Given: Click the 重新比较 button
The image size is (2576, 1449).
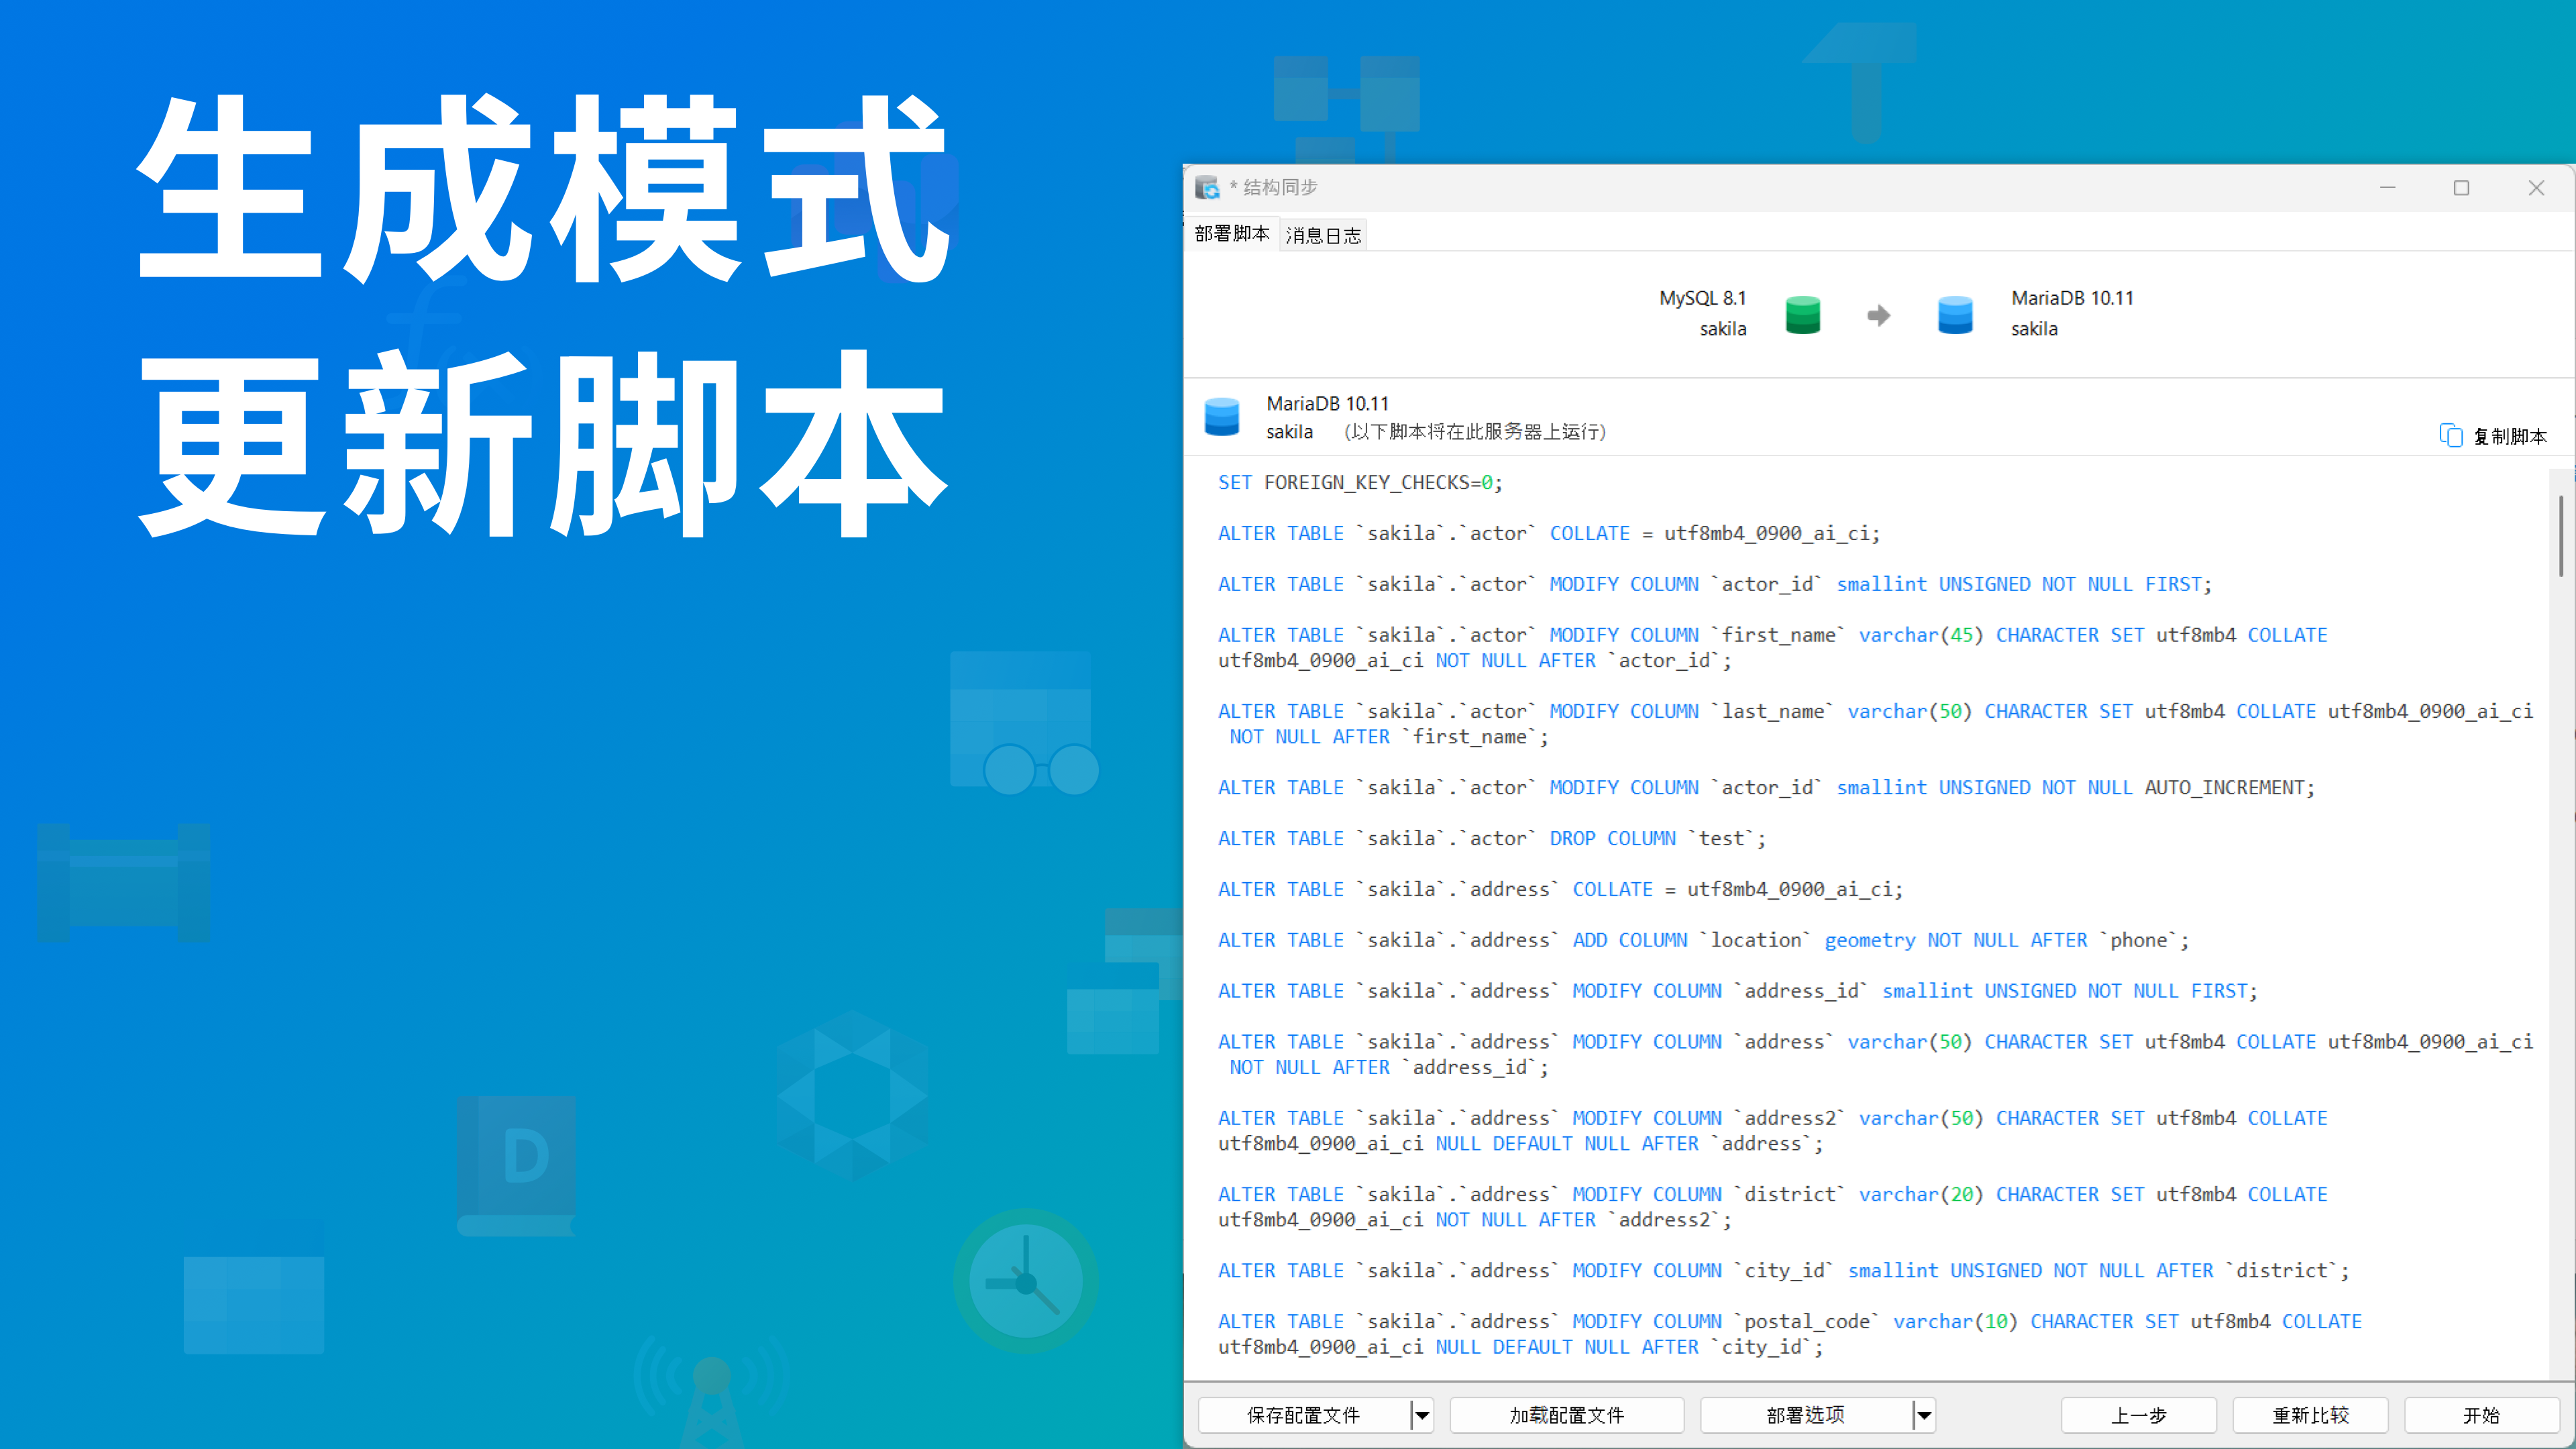Looking at the screenshot, I should [x=2310, y=1415].
